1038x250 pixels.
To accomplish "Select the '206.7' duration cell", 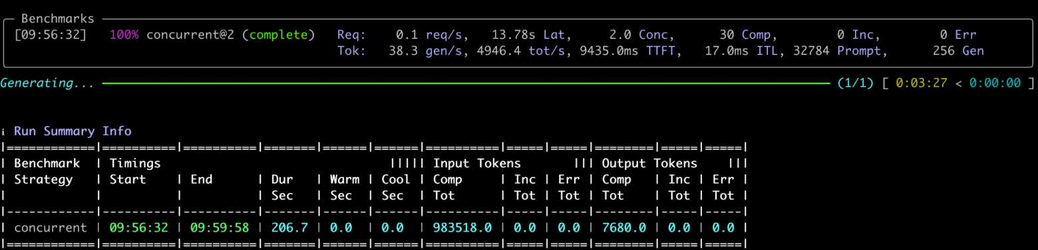I will click(x=289, y=227).
